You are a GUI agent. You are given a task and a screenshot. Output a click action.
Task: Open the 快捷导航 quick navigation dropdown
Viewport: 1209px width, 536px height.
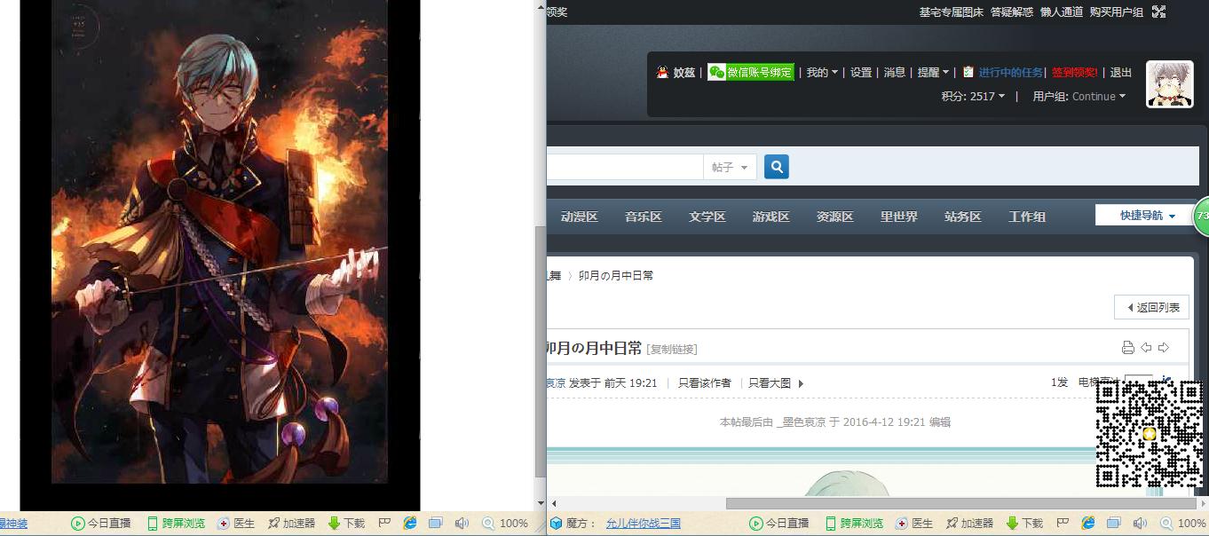click(1147, 216)
